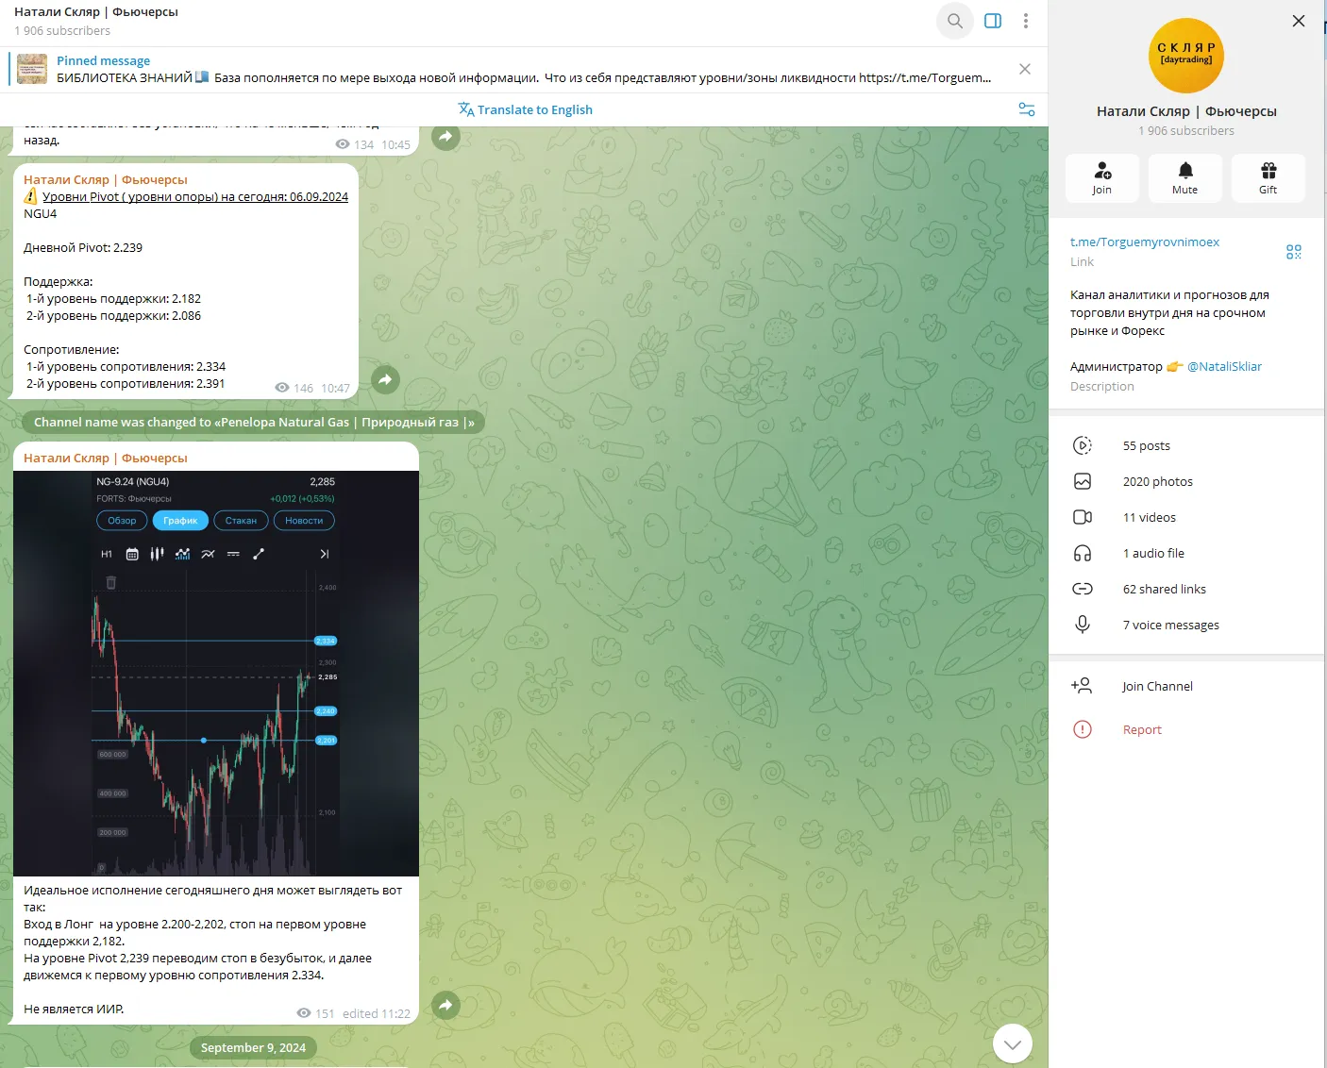Click the channel title in the chat header
This screenshot has height=1068, width=1327.
[x=96, y=12]
